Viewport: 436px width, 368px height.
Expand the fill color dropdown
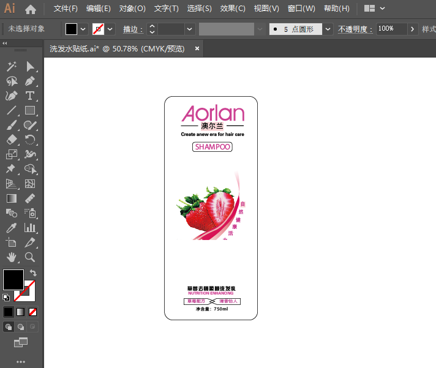[x=83, y=29]
